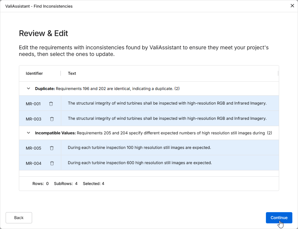This screenshot has height=229, width=298.
Task: Click the Incompatible Values group description row
Action: [x=150, y=133]
